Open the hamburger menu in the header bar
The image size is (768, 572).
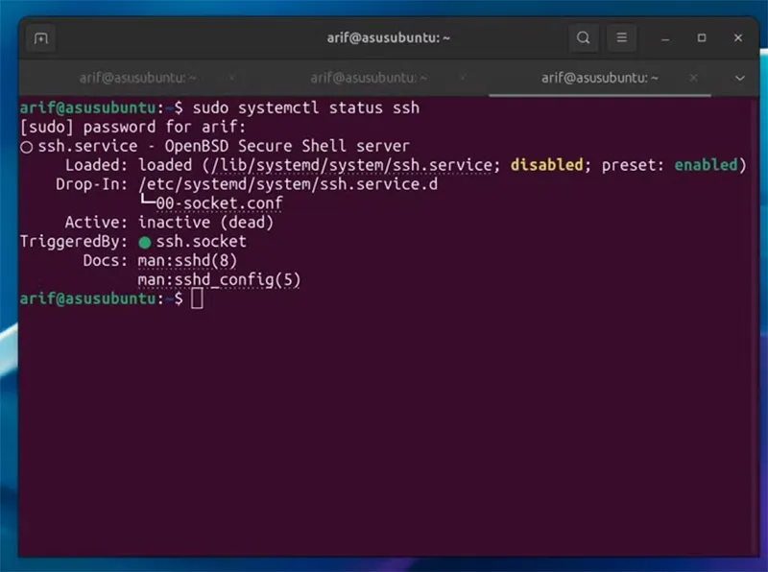tap(622, 37)
